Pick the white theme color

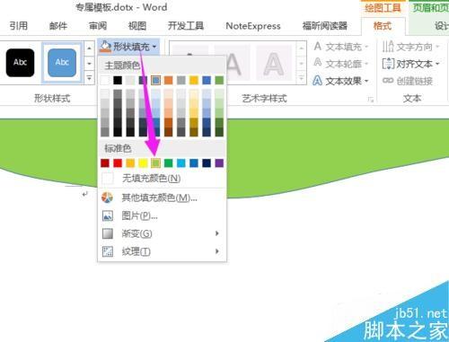click(x=105, y=80)
